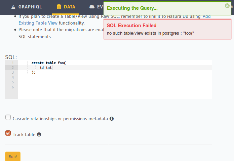Viewport: 234px width, 161px height.
Task: Click the "no such table/view exists" error message
Action: 150,33
